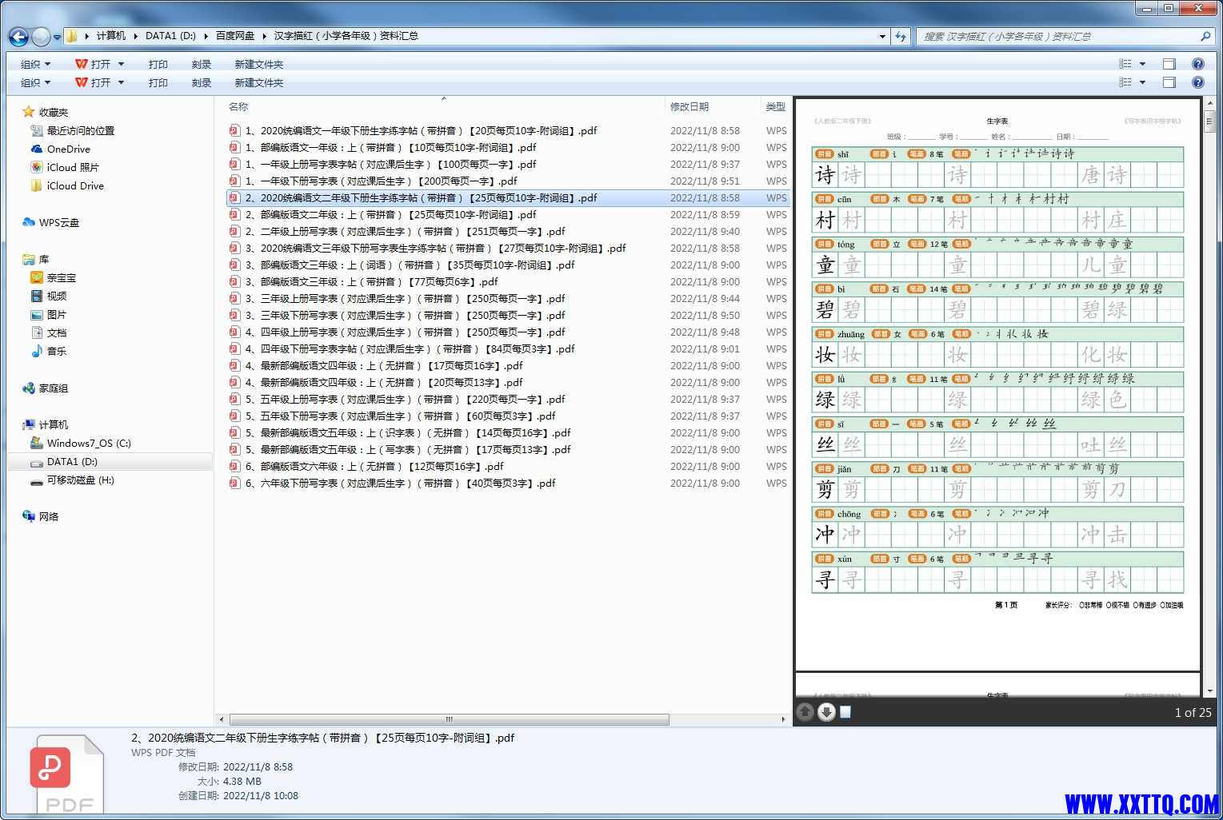Click the preview pane vertical scrollbar down arrow
The height and width of the screenshot is (820, 1223).
click(1209, 691)
